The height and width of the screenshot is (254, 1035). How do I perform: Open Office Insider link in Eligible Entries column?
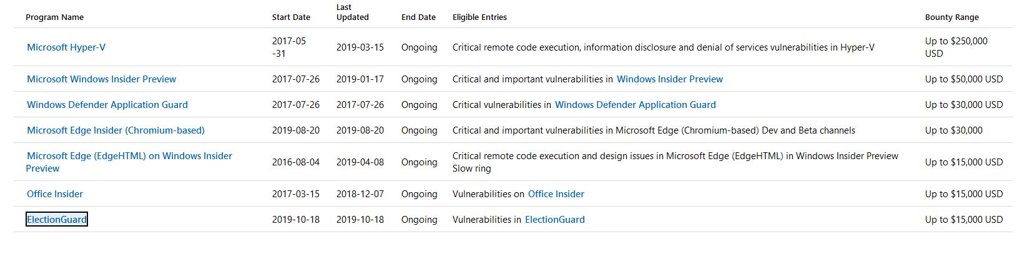coord(556,194)
